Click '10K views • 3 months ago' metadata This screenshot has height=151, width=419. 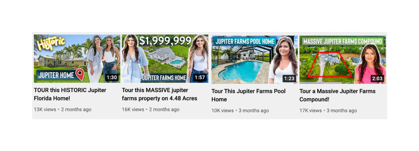240,111
